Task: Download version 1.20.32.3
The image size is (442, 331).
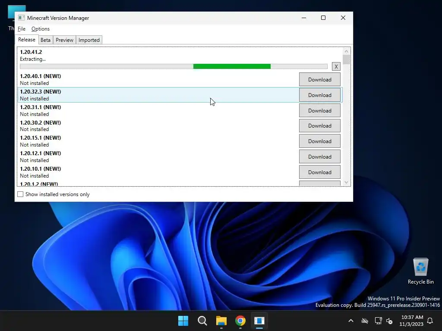Action: (x=320, y=95)
